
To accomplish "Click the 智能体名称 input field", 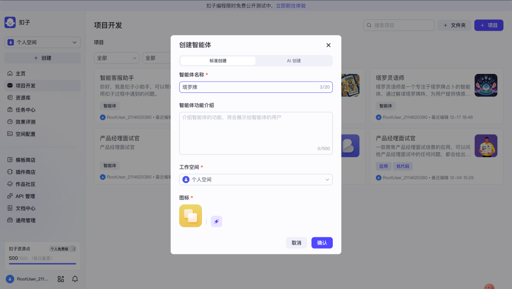I will point(256,87).
